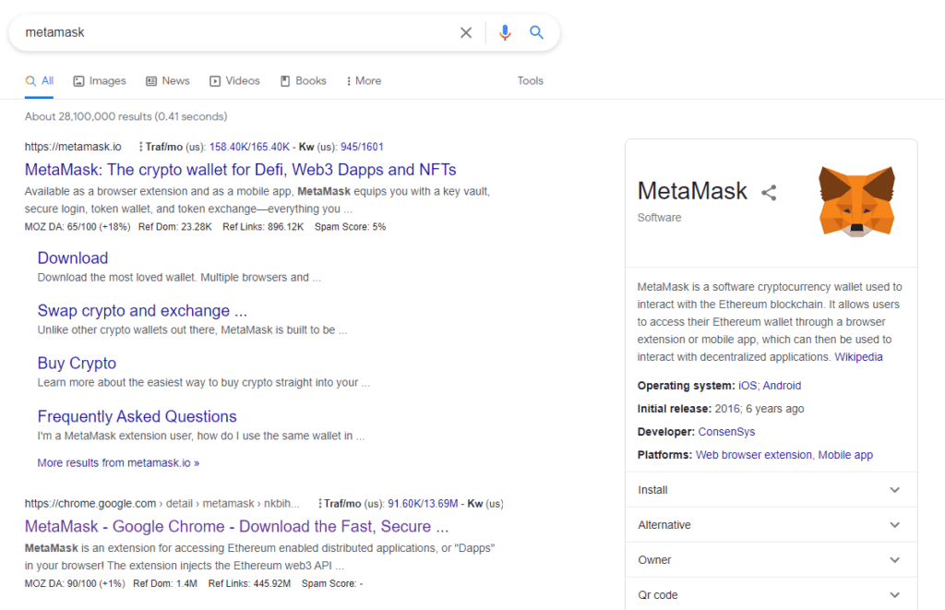Click the 'Software' subtitle under MetaMask
The image size is (945, 610).
point(659,218)
